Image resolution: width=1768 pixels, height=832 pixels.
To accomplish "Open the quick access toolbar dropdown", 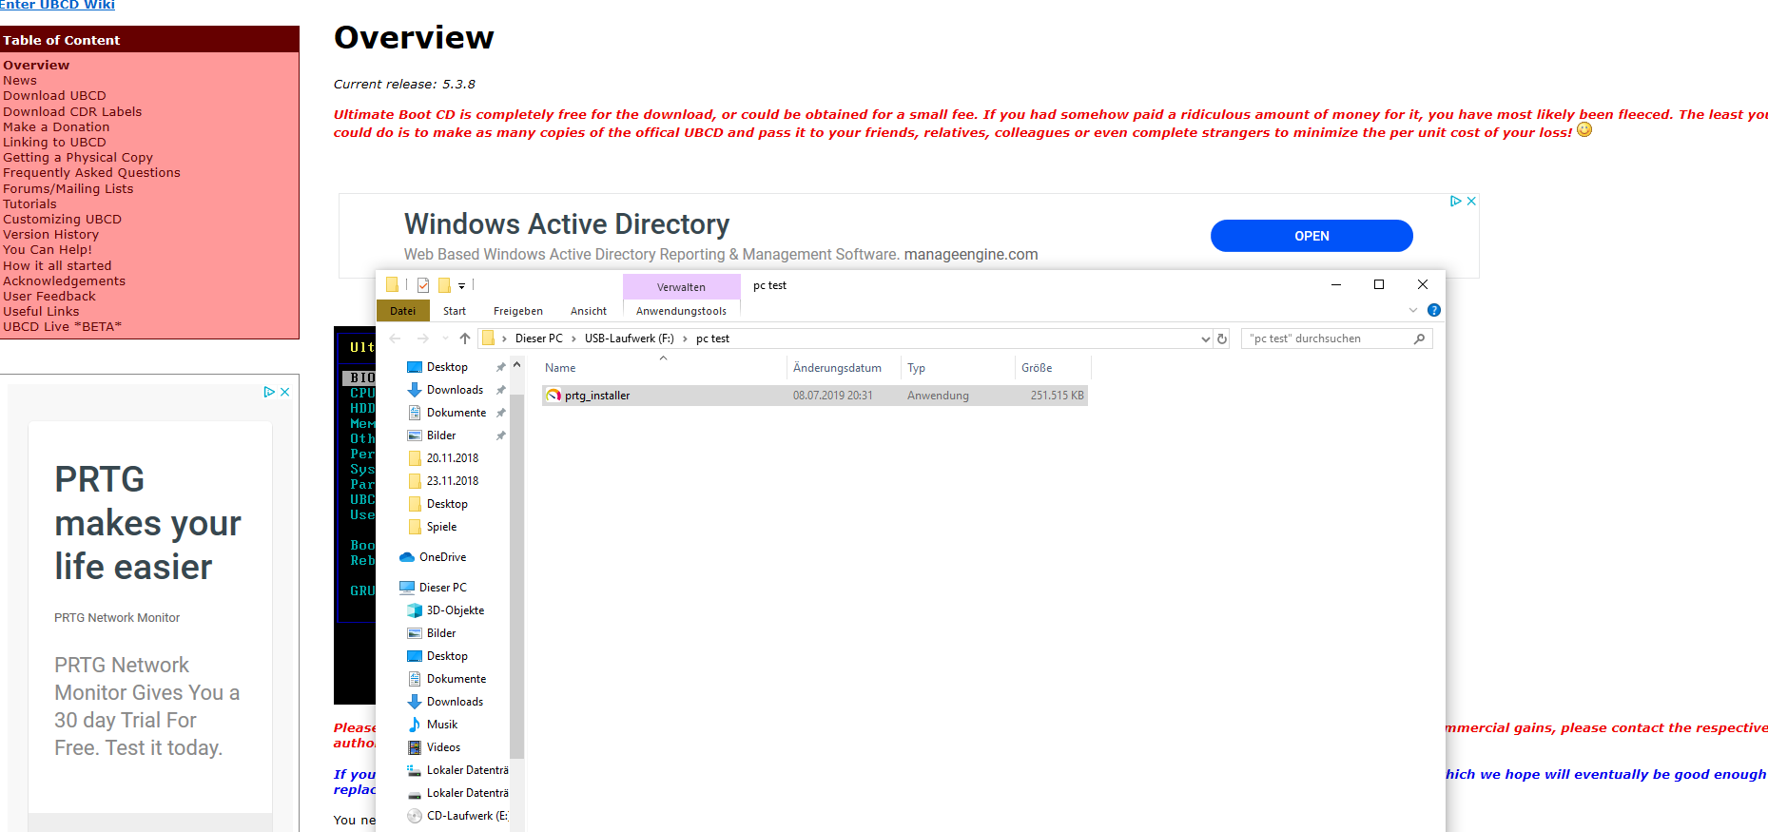I will (x=461, y=285).
